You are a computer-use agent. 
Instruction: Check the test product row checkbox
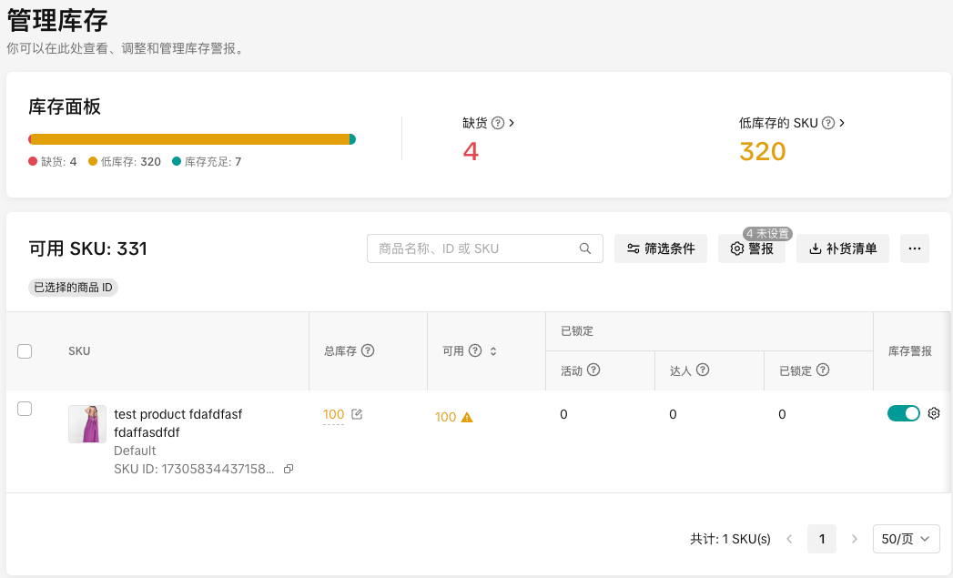point(25,410)
